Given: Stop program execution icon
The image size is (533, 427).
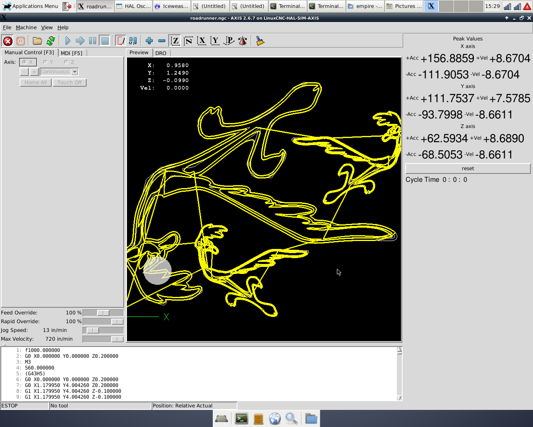Looking at the screenshot, I should [105, 41].
